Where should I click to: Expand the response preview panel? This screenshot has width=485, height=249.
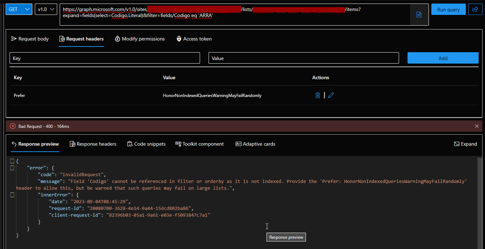point(465,144)
